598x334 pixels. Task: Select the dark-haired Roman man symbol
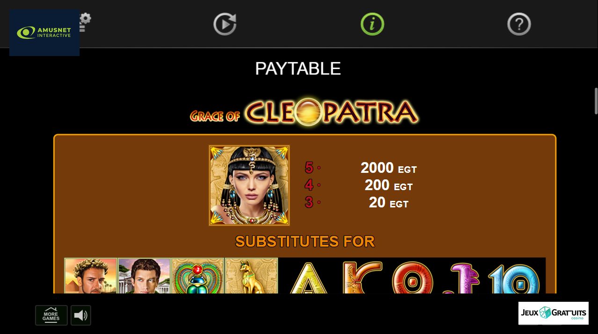tap(144, 276)
